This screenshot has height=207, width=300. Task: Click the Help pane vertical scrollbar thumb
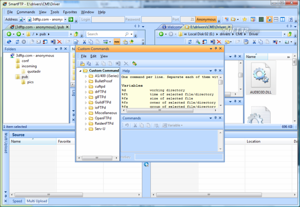pos(220,82)
